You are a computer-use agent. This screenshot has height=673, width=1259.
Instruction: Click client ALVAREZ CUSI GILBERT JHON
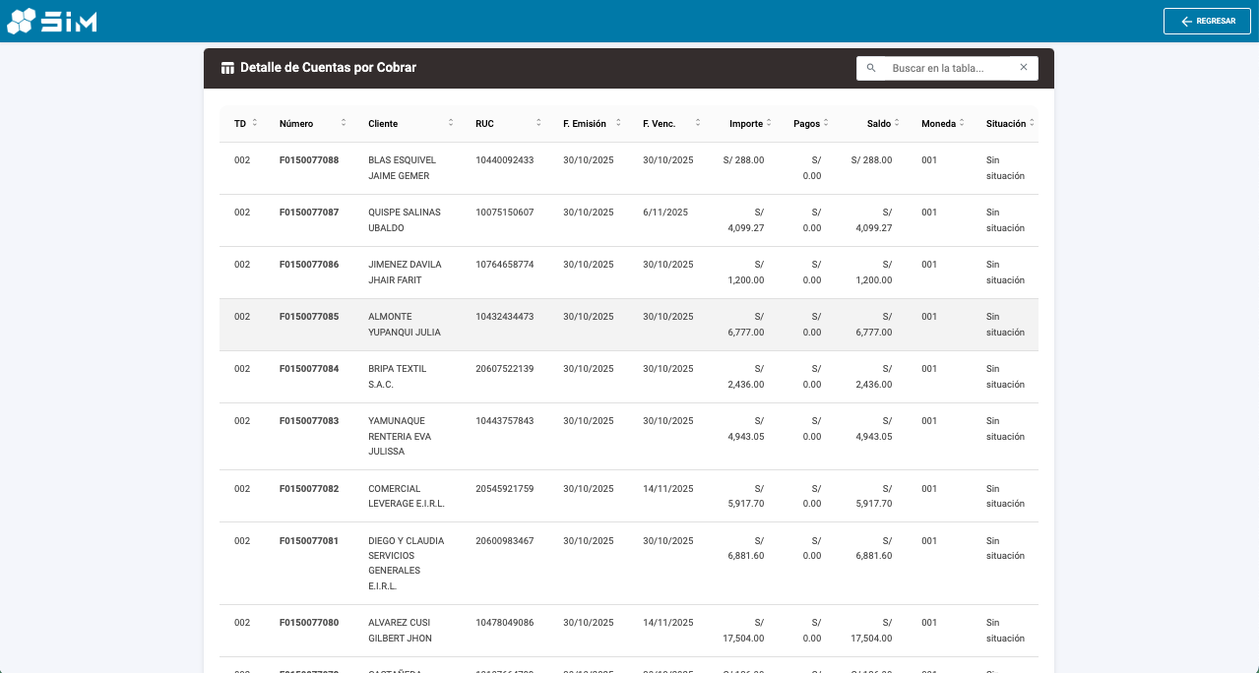[400, 631]
